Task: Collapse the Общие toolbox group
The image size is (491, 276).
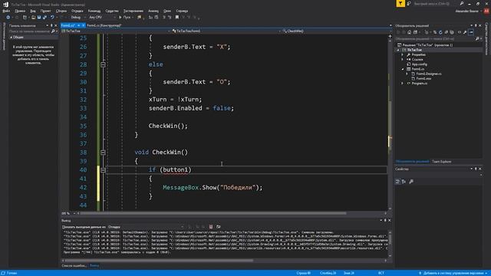Action: pos(12,38)
